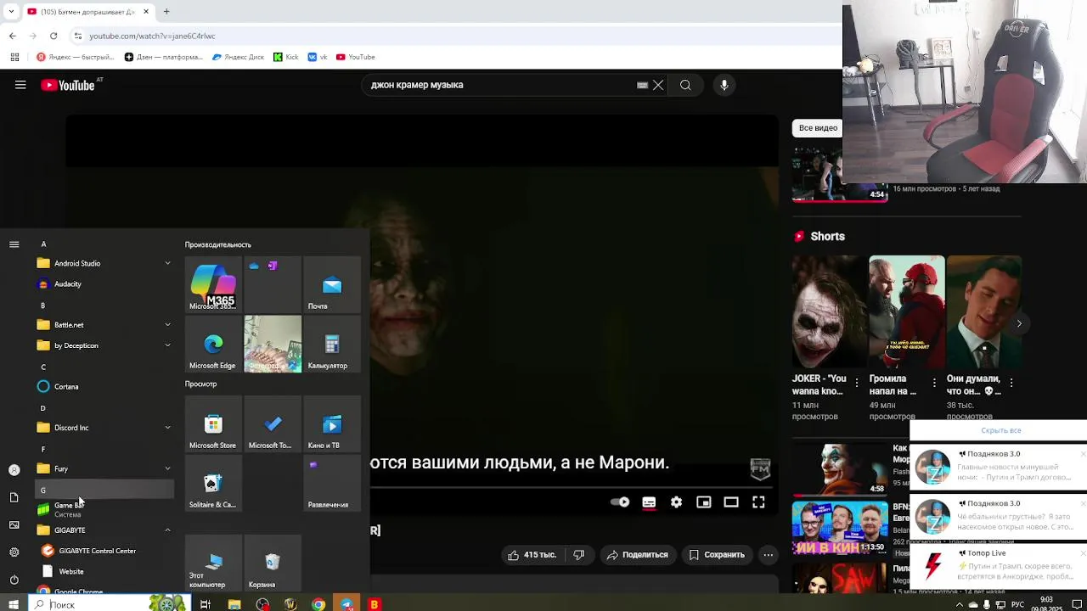The width and height of the screenshot is (1087, 611).
Task: Open the YouTube guide hamburger menu
Action: point(20,85)
